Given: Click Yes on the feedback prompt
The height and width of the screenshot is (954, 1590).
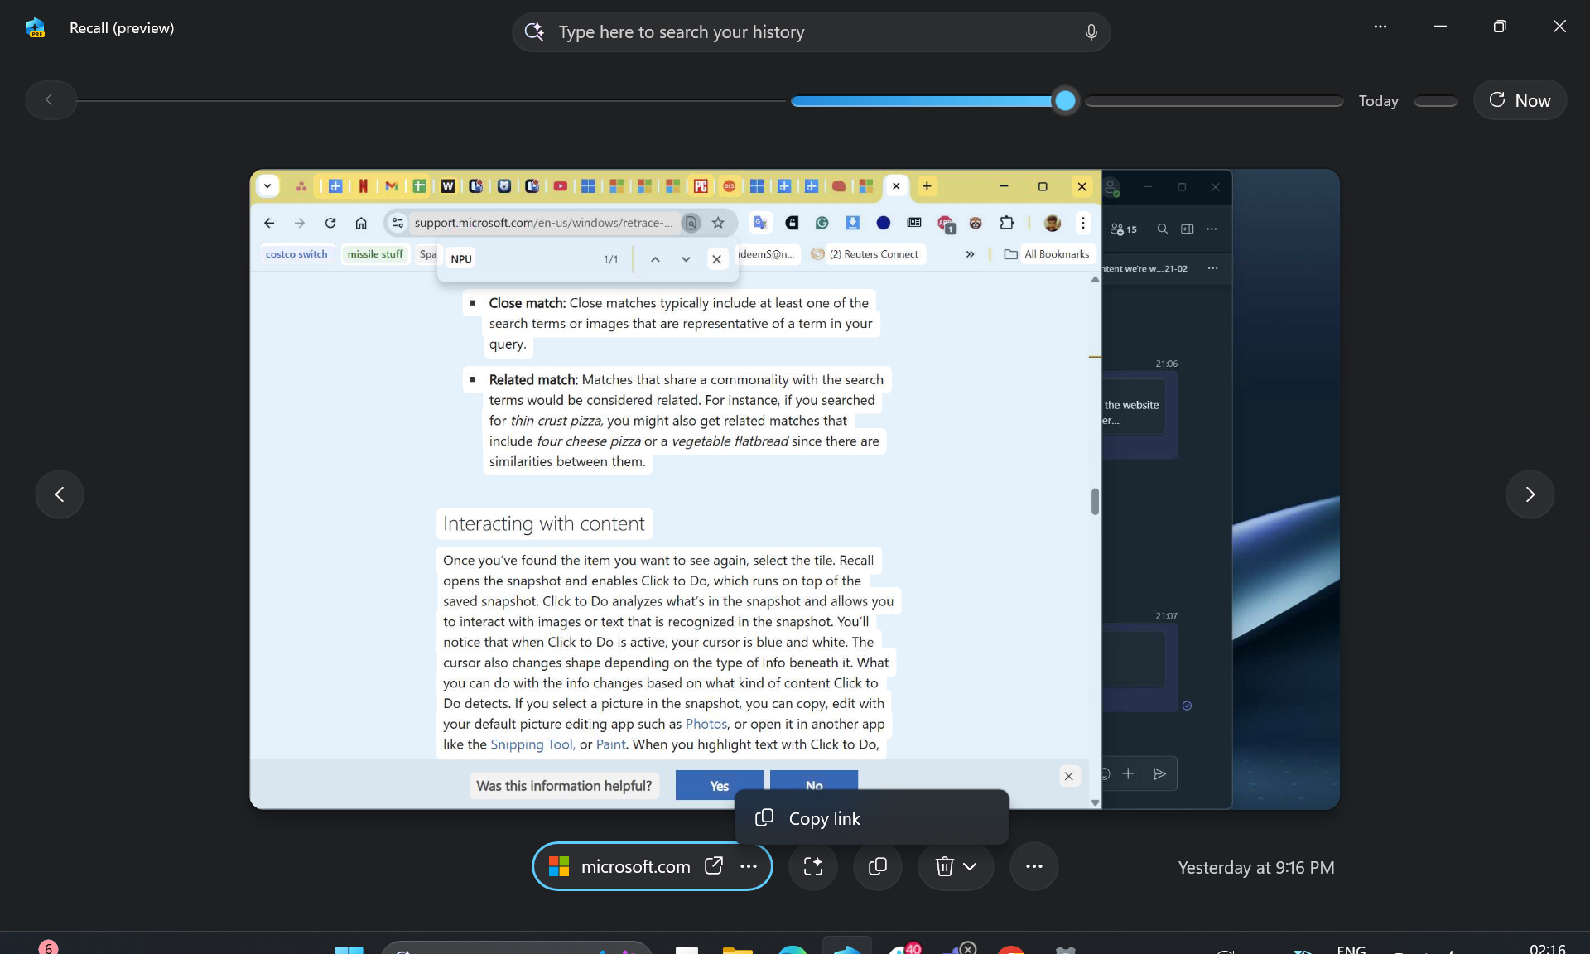Looking at the screenshot, I should 718,785.
